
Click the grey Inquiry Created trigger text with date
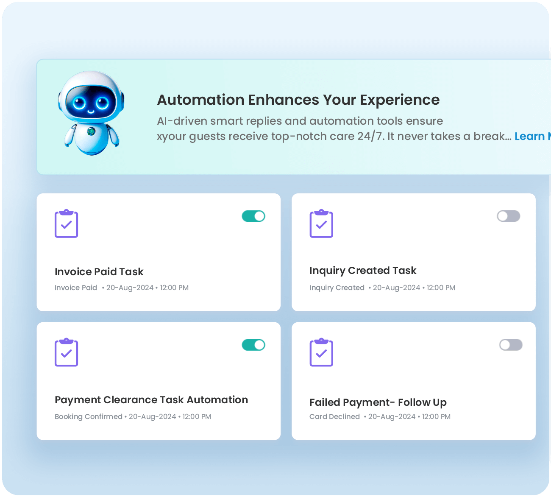point(382,288)
